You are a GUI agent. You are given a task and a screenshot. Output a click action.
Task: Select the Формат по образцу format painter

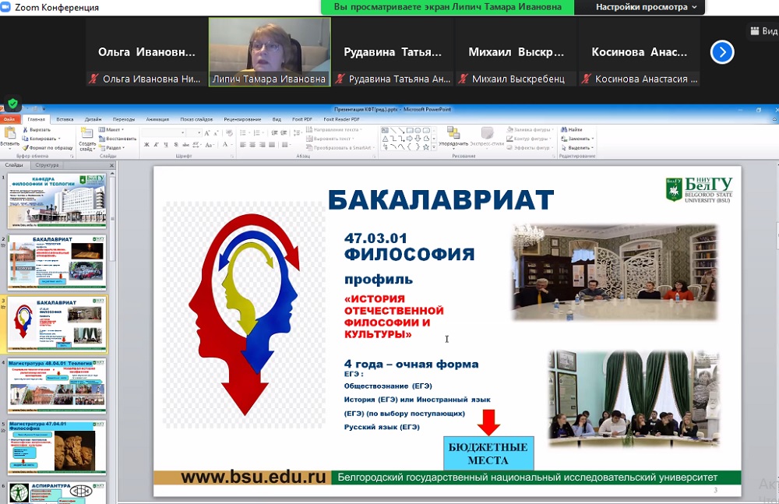coord(48,148)
